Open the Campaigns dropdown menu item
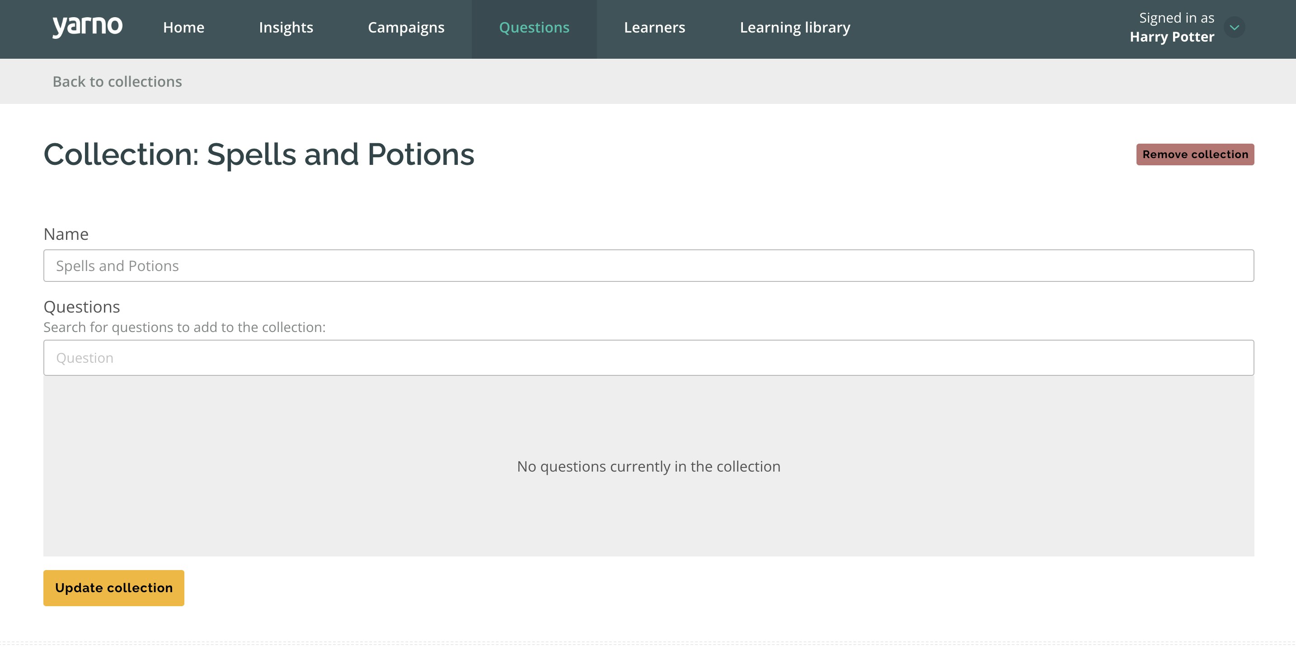The height and width of the screenshot is (664, 1296). 405,27
